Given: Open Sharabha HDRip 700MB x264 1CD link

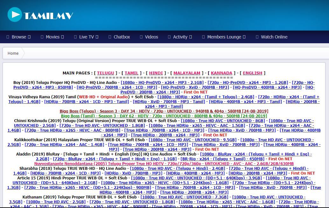Looking at the screenshot, I should [66, 173].
